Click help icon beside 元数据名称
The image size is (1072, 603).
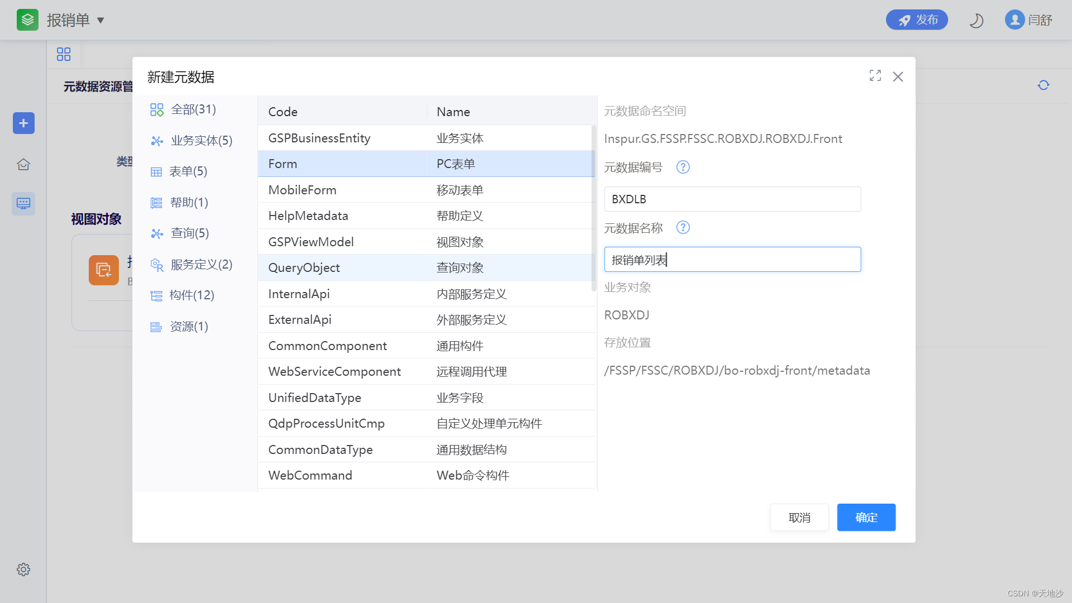(683, 228)
